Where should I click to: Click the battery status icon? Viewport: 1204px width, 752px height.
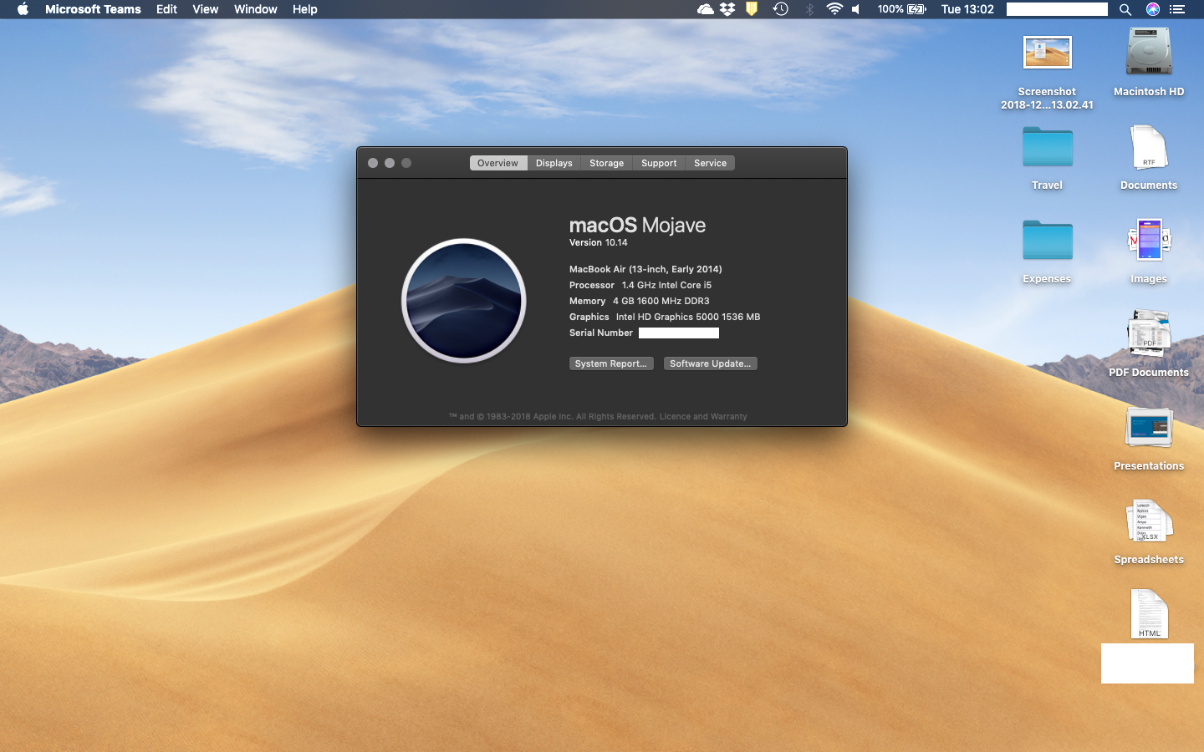click(x=916, y=9)
